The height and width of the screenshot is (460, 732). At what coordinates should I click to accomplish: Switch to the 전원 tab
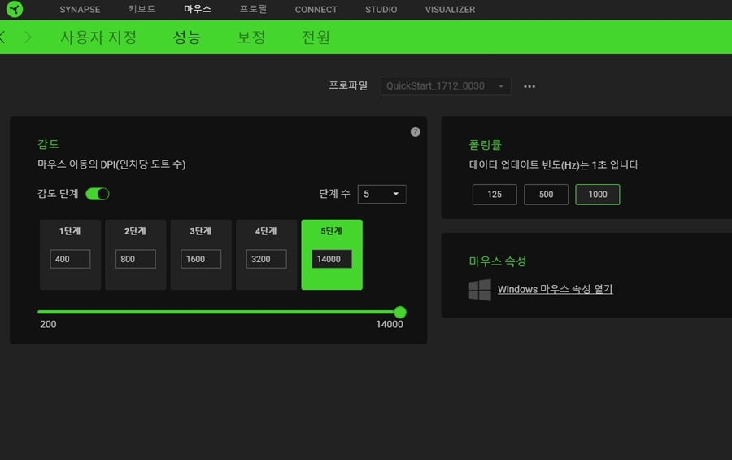pyautogui.click(x=316, y=37)
